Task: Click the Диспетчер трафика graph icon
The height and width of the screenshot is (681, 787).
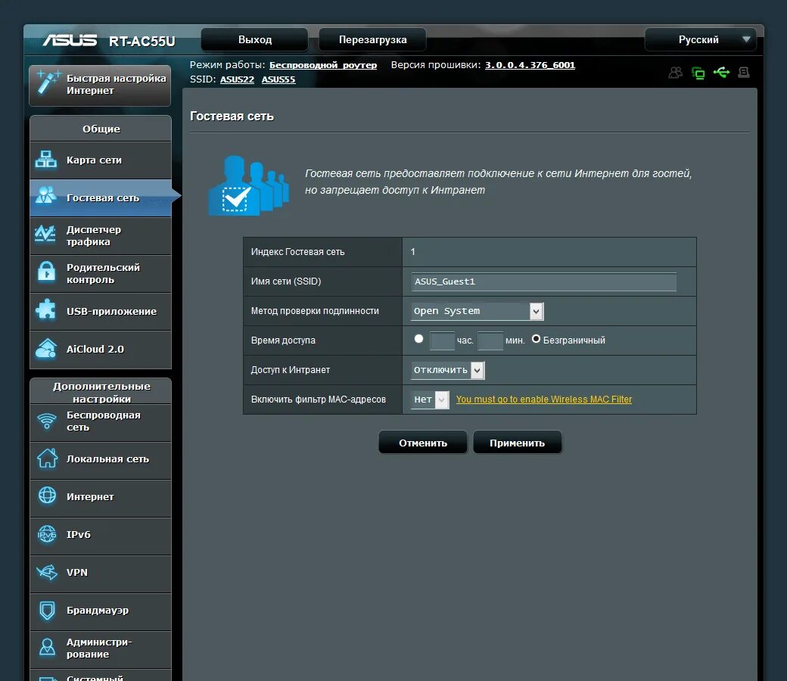Action: pyautogui.click(x=45, y=234)
